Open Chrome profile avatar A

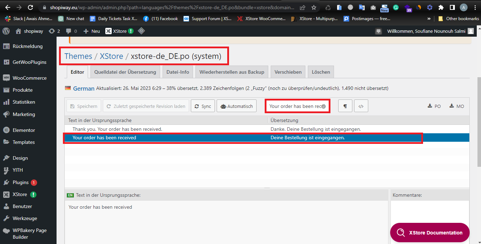click(x=464, y=7)
